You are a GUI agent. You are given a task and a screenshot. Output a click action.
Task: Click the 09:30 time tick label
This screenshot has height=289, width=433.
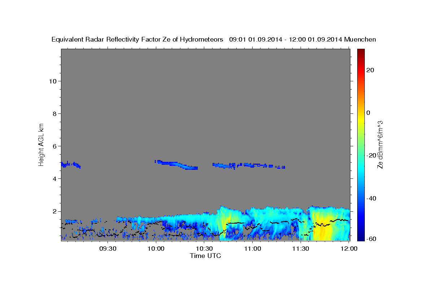click(108, 249)
